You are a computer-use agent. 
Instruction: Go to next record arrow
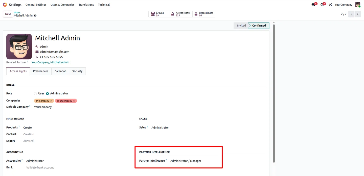tap(357, 14)
